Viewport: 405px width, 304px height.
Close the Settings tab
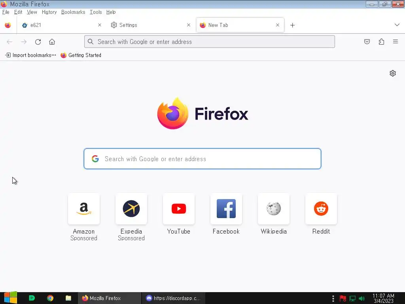point(189,25)
